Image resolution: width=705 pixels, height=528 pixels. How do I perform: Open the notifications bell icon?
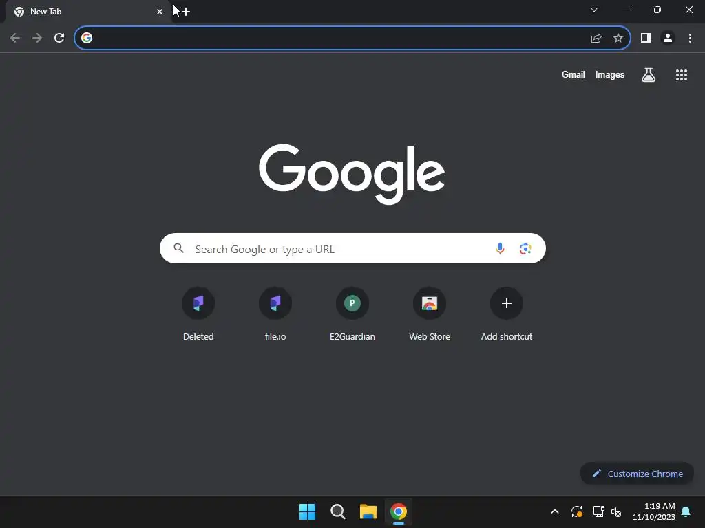pos(686,511)
